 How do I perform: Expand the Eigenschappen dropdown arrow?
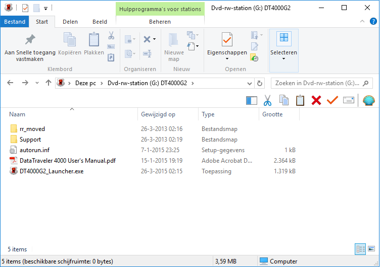[x=227, y=59]
